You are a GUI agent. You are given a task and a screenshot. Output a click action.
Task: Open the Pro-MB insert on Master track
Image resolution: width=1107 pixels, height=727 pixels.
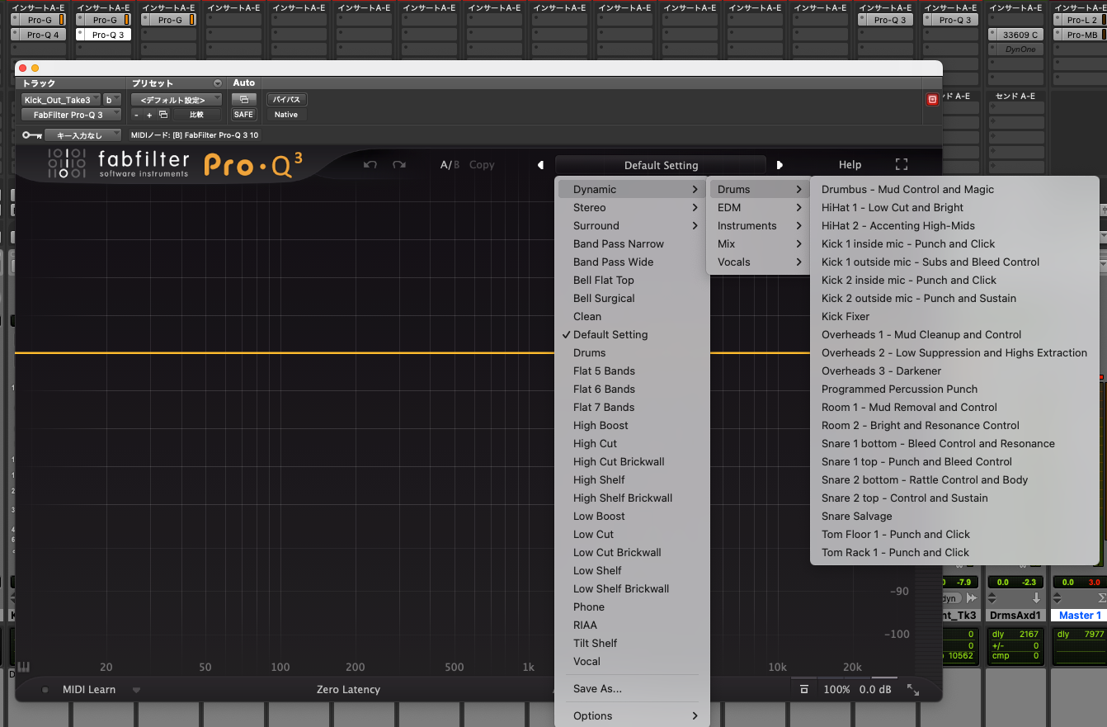pos(1081,35)
